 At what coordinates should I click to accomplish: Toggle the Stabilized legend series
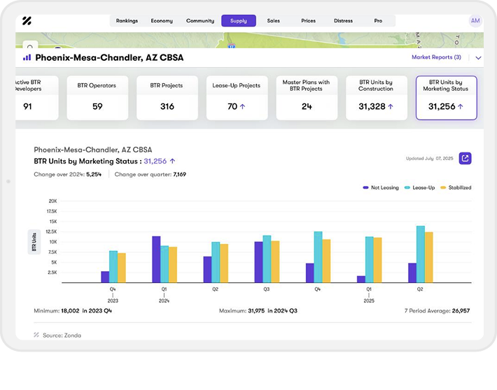coord(456,187)
